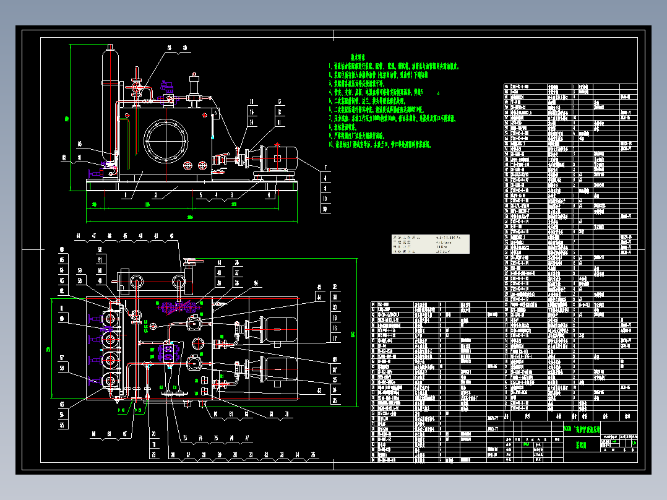Select requirement note line 10
The image size is (667, 500).
[380, 145]
